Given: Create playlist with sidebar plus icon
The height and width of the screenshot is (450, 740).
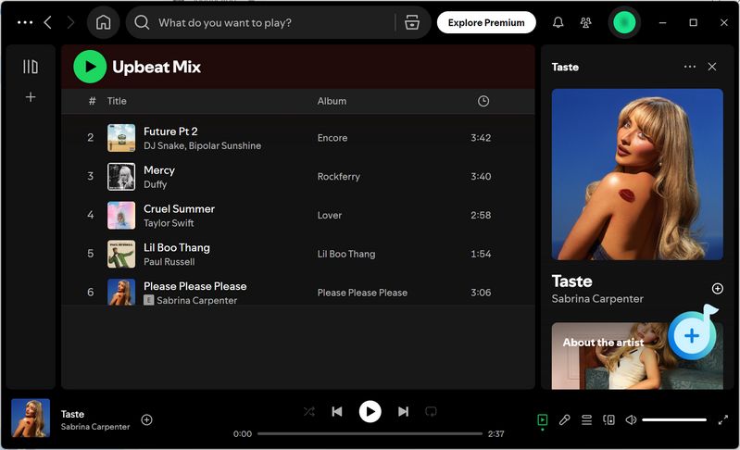Looking at the screenshot, I should 31,96.
